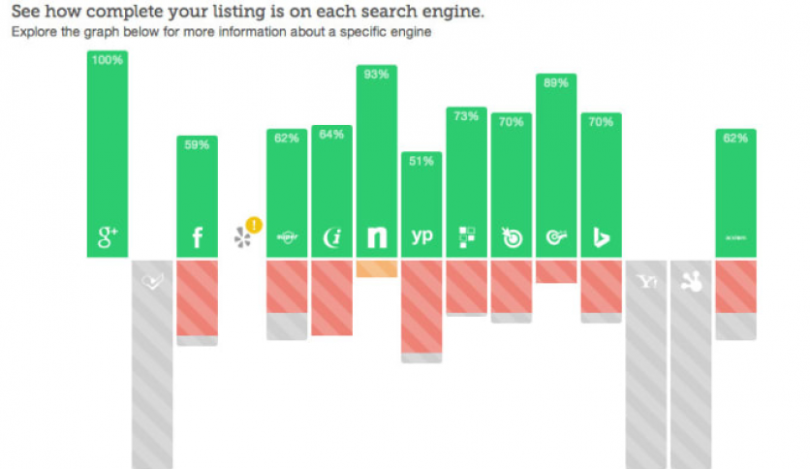Click the Google Plus icon
Screen dimensions: 810x469
pyautogui.click(x=108, y=237)
